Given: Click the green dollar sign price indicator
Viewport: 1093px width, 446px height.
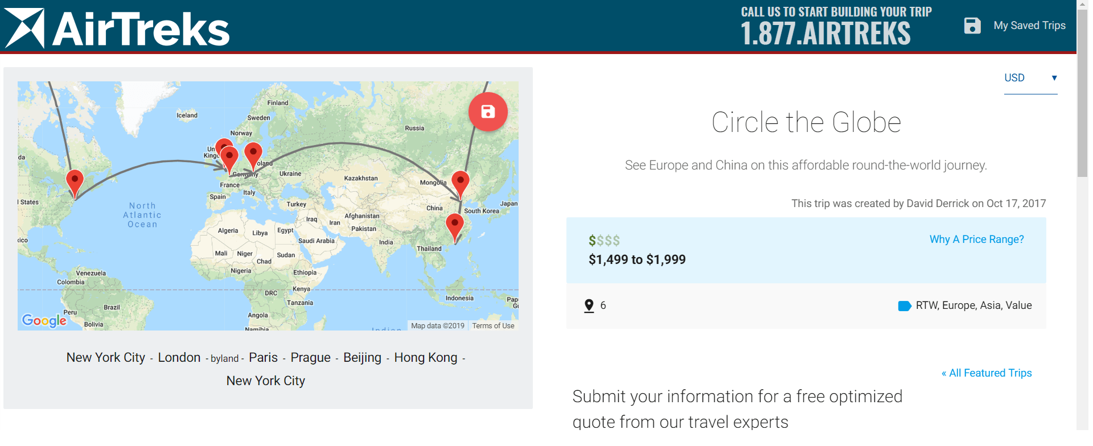Looking at the screenshot, I should pyautogui.click(x=593, y=240).
